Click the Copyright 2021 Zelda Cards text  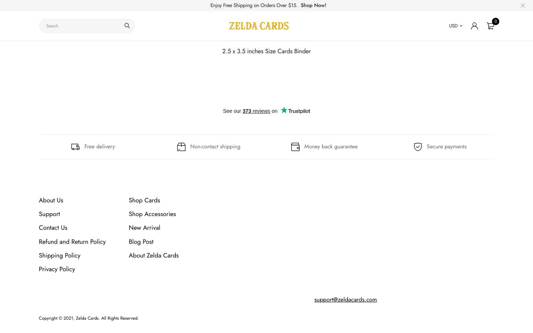click(x=89, y=318)
